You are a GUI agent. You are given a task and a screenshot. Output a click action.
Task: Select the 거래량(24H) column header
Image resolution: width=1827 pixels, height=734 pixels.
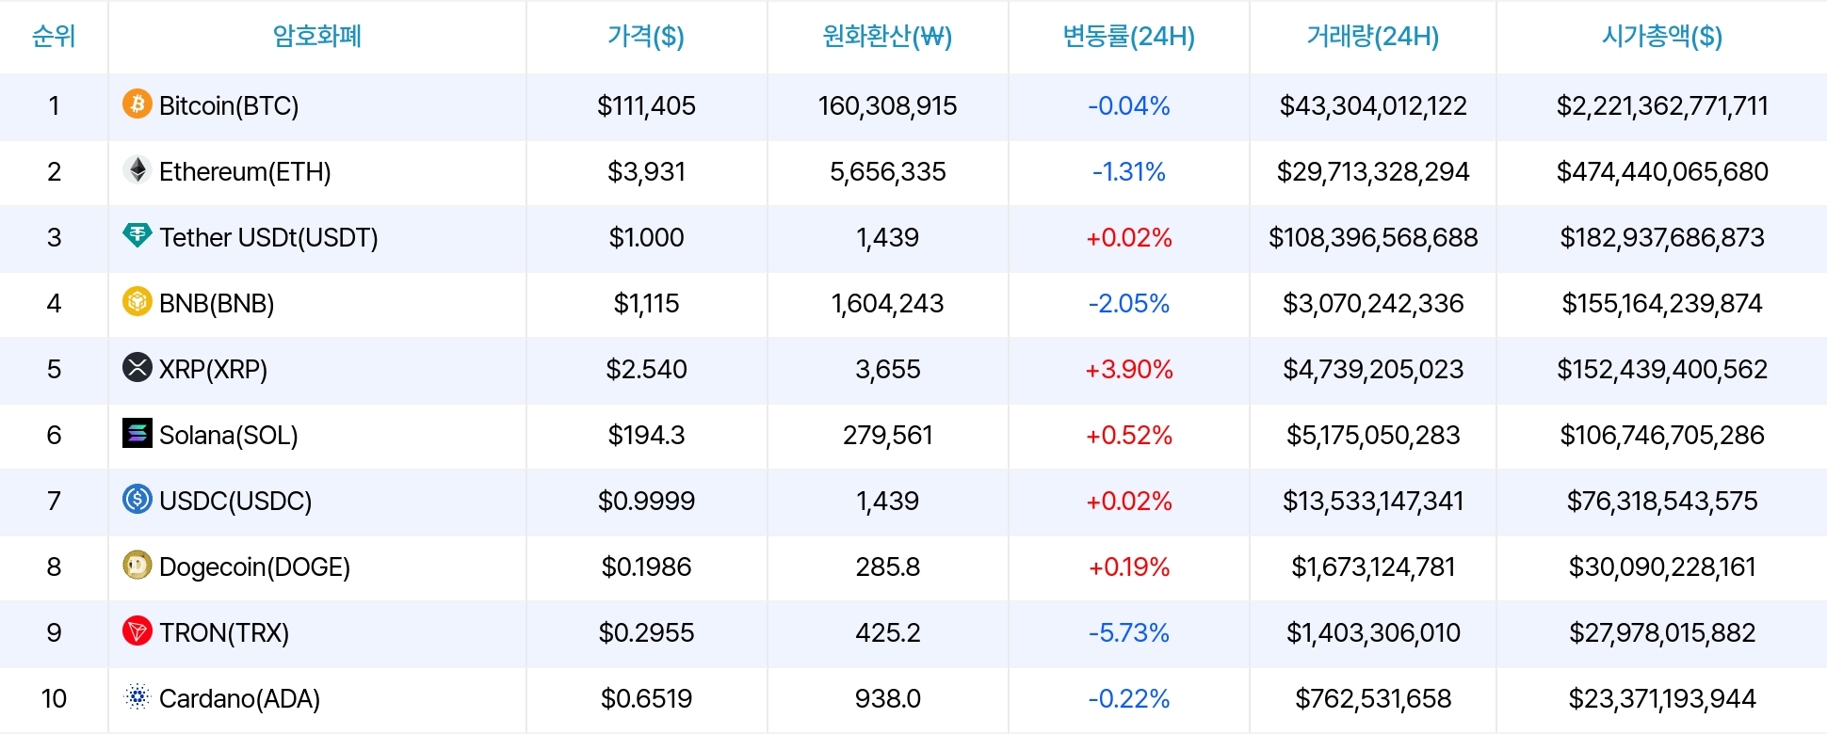(1373, 37)
